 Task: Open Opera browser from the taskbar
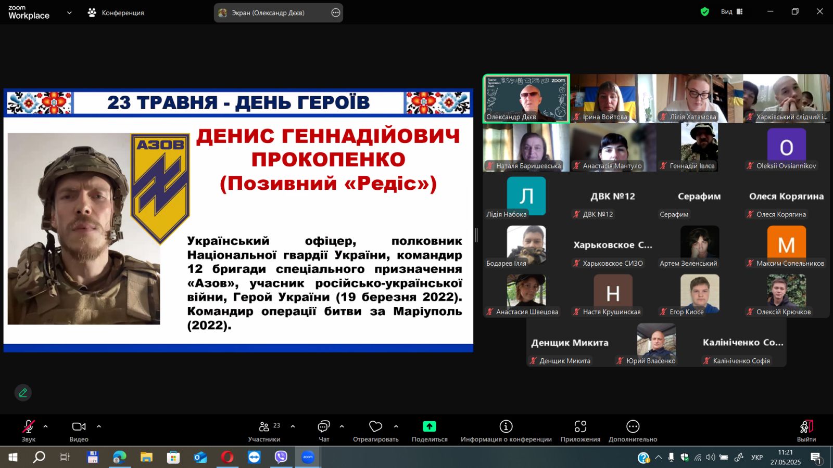tap(228, 457)
